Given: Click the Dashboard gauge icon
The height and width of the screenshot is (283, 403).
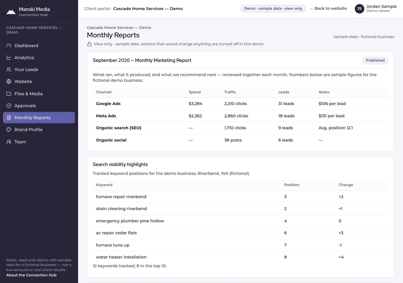Looking at the screenshot, I should (9, 46).
